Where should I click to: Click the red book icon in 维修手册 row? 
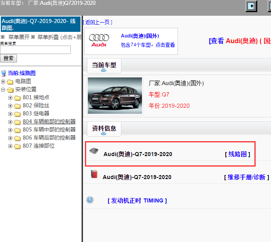coord(94,174)
